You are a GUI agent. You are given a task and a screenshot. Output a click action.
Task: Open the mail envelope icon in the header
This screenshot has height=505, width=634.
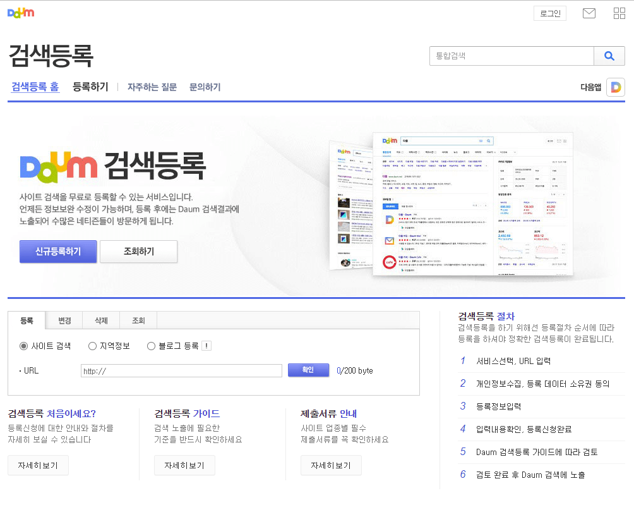click(x=589, y=13)
